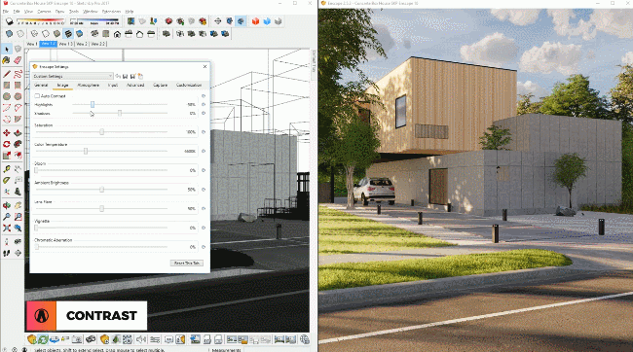Screen dimensions: 633x352
Task: Open the Capture tab
Action: [161, 85]
